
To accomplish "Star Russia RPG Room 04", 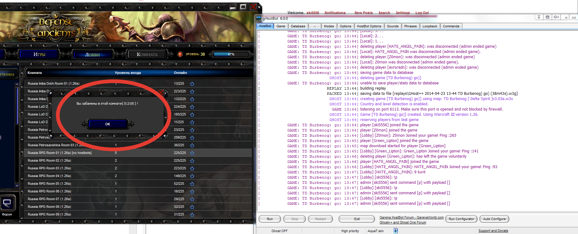I will pos(192,176).
